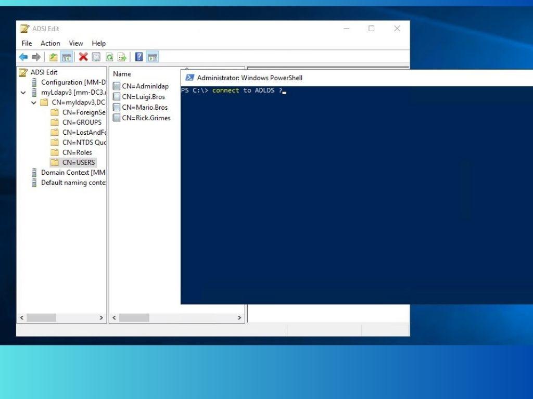Click tree pane scrollbar left arrow
Viewport: 533px width, 399px height.
(22, 317)
